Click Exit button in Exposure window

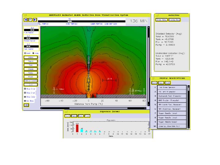pyautogui.click(x=67, y=116)
